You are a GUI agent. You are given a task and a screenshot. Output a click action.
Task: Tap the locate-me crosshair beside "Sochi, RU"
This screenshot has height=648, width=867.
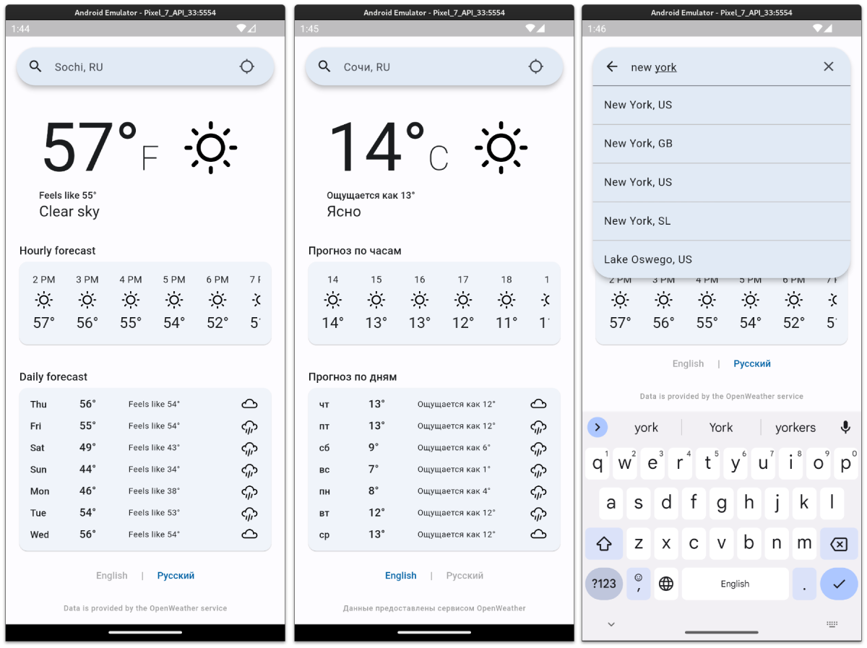tap(247, 66)
